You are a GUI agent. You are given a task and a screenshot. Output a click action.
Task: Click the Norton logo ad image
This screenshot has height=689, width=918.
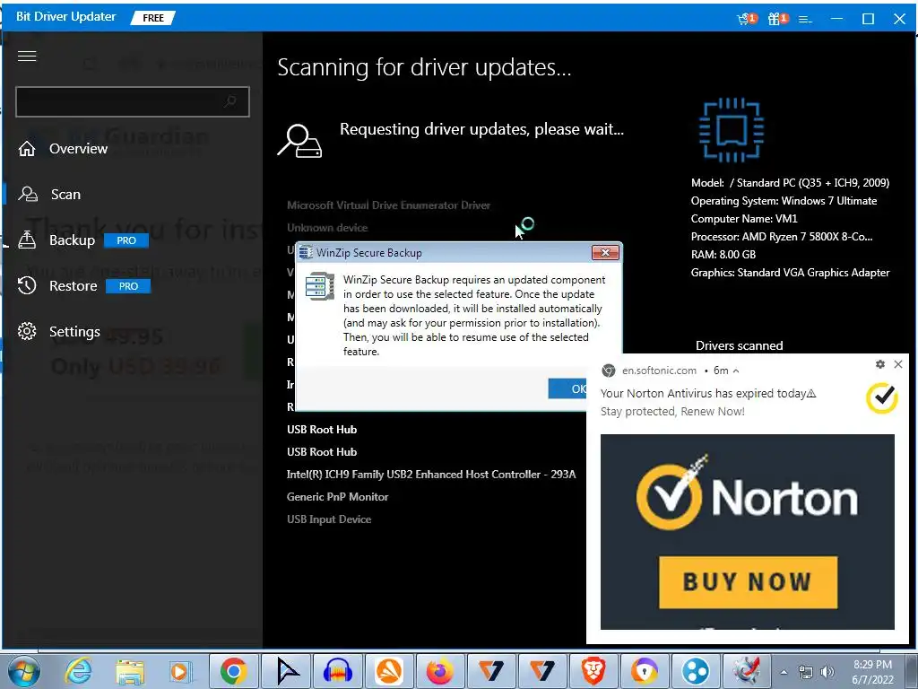click(x=747, y=532)
